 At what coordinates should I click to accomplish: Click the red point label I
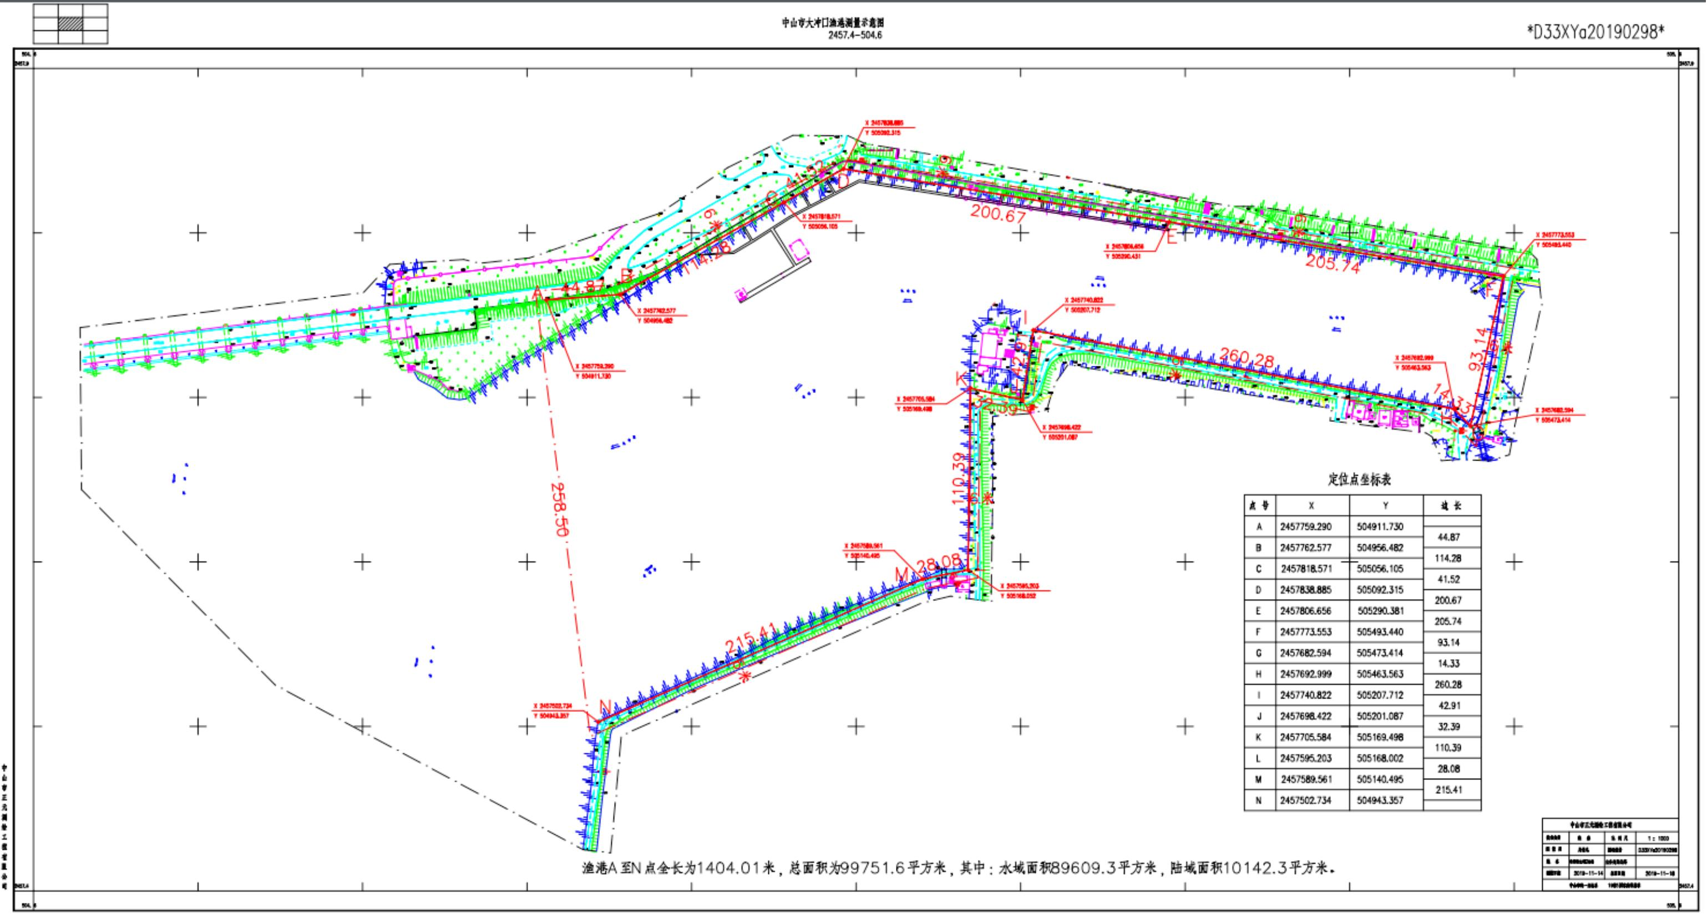(1025, 318)
